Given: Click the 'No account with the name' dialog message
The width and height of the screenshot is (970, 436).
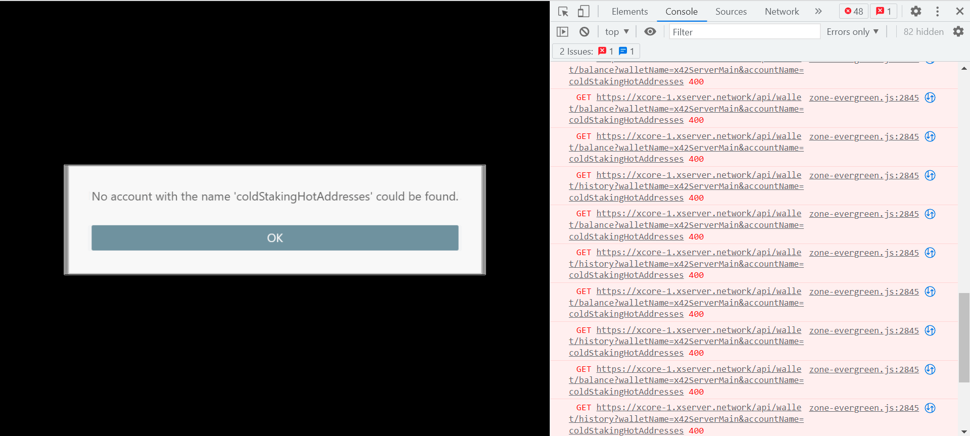Looking at the screenshot, I should point(275,197).
